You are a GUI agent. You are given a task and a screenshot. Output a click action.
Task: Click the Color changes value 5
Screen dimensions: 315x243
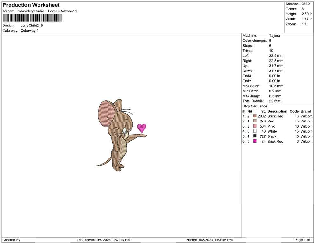(x=270, y=40)
